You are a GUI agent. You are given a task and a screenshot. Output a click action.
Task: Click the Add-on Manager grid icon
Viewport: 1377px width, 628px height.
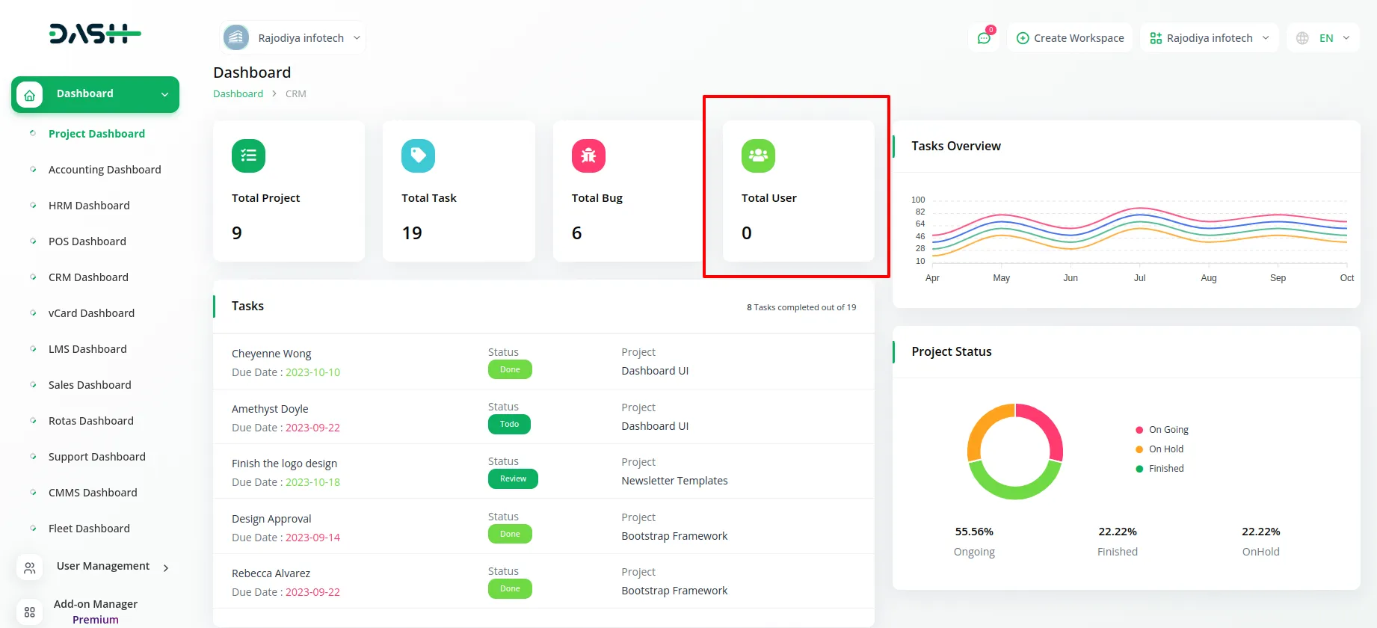pyautogui.click(x=30, y=612)
